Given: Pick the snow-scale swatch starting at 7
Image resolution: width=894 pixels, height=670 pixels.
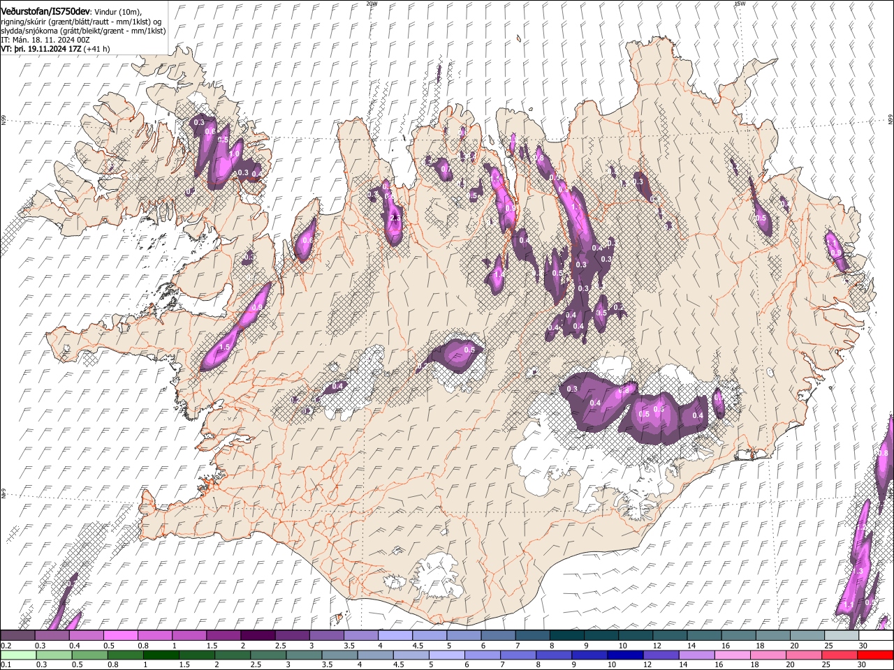Looking at the screenshot, I should (532, 636).
